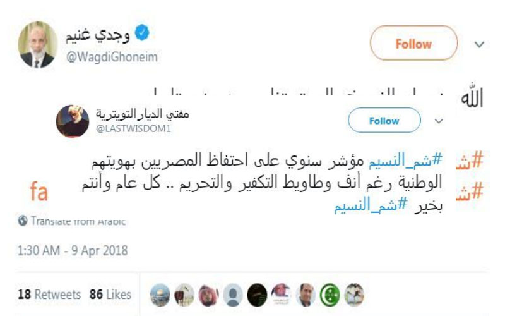Open the 1:30 AM - 9 Apr 2018 timestamp
The width and height of the screenshot is (505, 316).
73,251
